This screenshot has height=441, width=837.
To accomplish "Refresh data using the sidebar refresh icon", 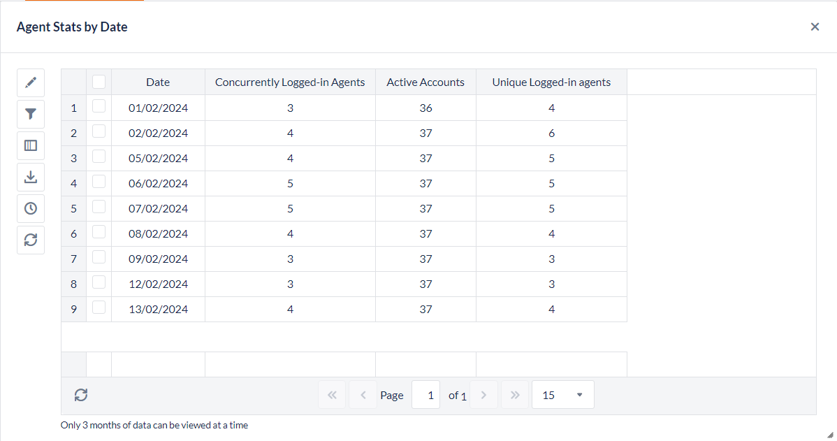I will pyautogui.click(x=30, y=240).
